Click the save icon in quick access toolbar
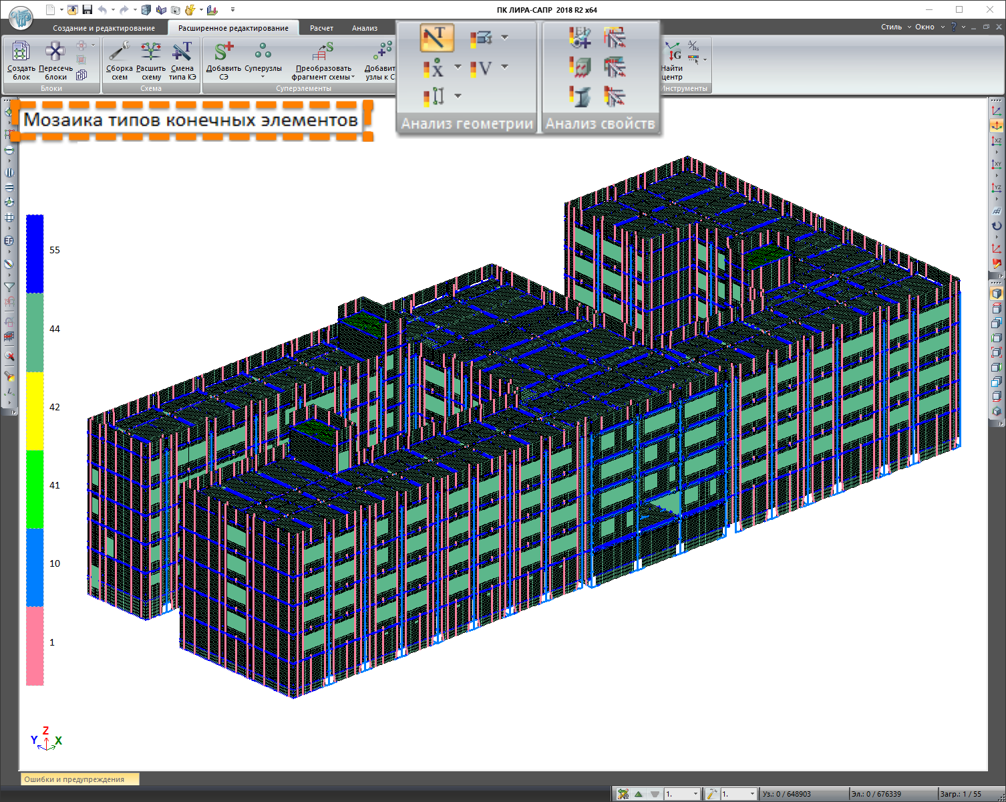The height and width of the screenshot is (802, 1006). [x=88, y=10]
